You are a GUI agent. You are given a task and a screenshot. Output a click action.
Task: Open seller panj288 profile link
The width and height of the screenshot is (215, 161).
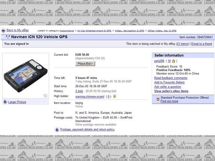(x=159, y=61)
